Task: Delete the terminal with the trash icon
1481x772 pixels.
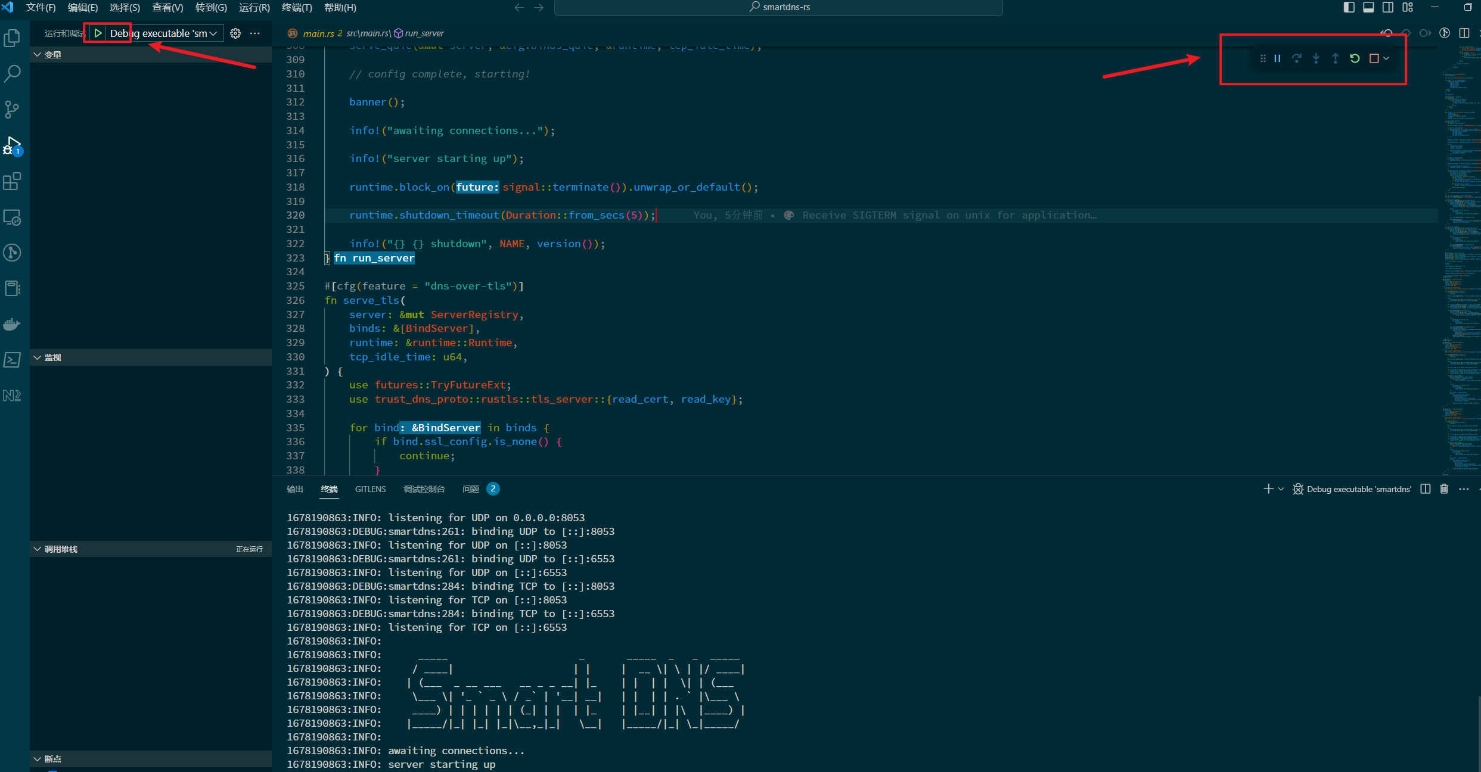Action: (x=1443, y=488)
